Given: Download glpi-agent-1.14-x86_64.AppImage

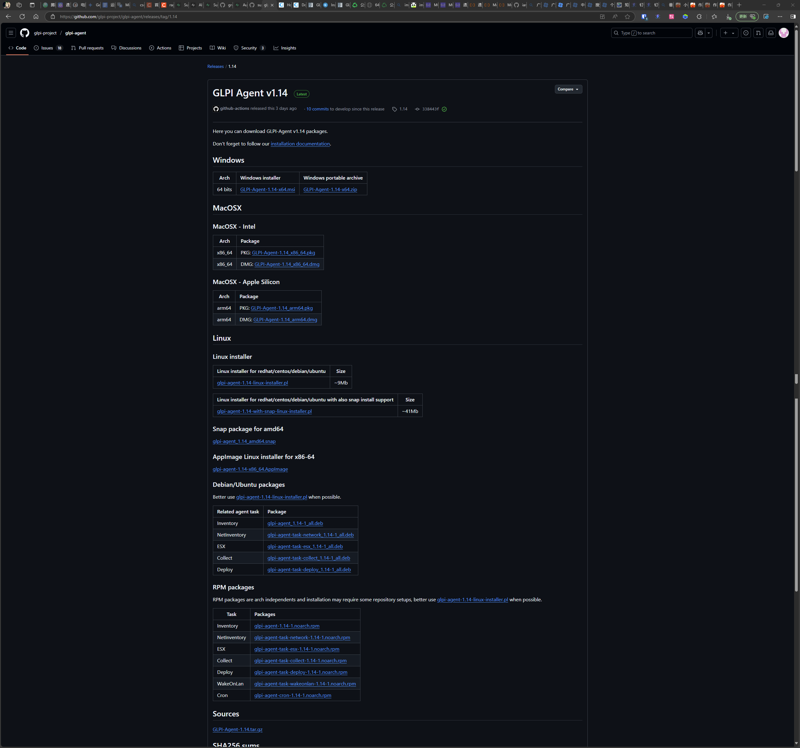Looking at the screenshot, I should tap(250, 469).
